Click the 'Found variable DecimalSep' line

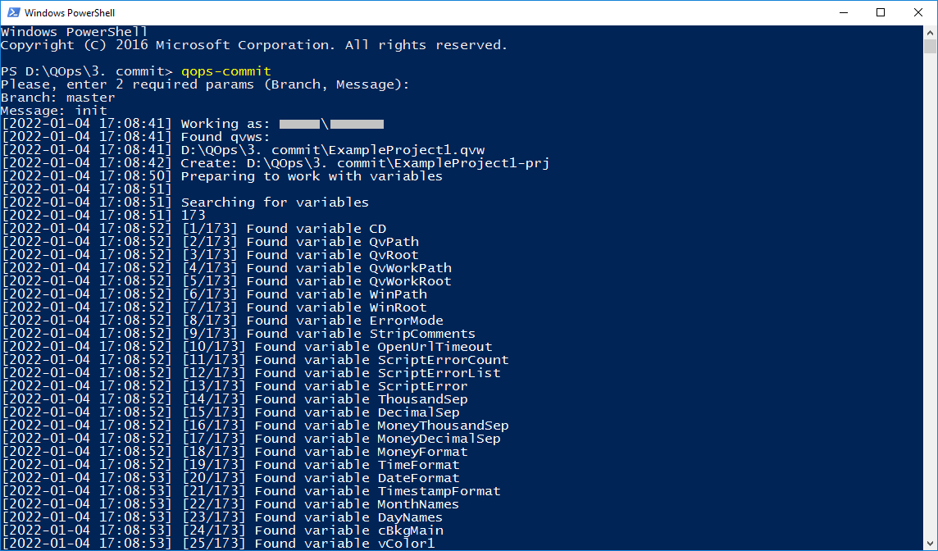(x=230, y=413)
